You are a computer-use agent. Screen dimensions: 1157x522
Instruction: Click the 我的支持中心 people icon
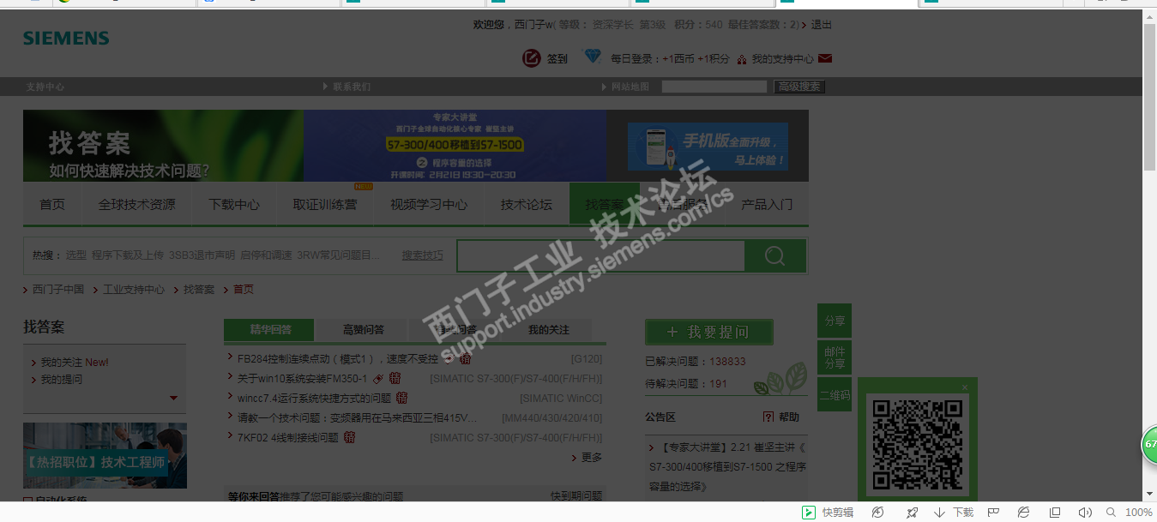click(742, 59)
